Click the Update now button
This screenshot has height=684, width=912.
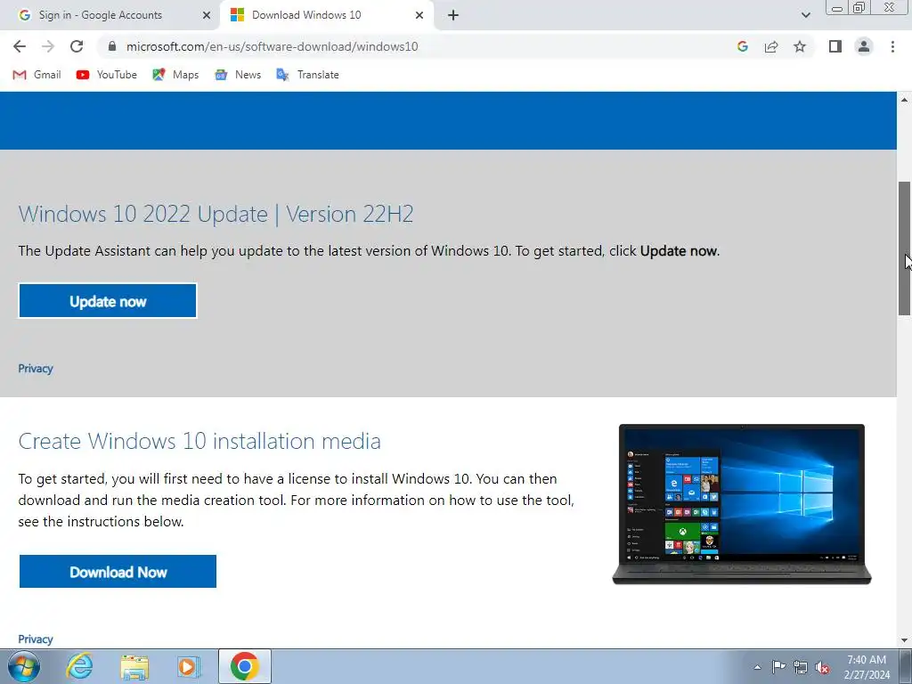pos(108,301)
